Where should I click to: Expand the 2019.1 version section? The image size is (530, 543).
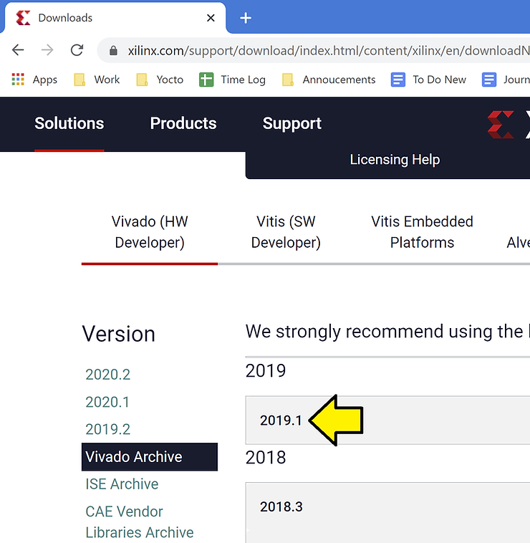[x=281, y=421]
